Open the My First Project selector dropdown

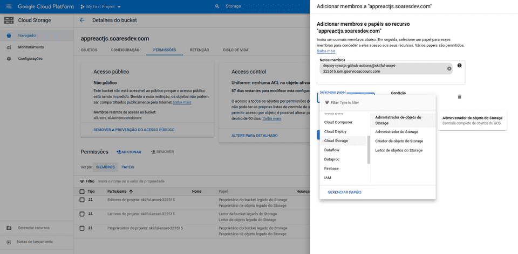pyautogui.click(x=100, y=6)
